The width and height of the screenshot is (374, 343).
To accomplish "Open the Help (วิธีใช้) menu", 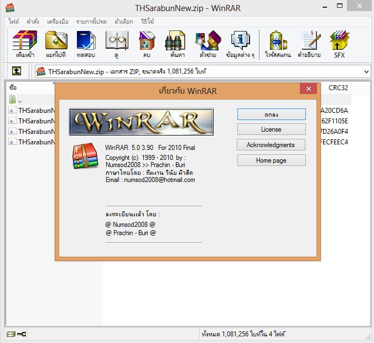I will coord(147,22).
